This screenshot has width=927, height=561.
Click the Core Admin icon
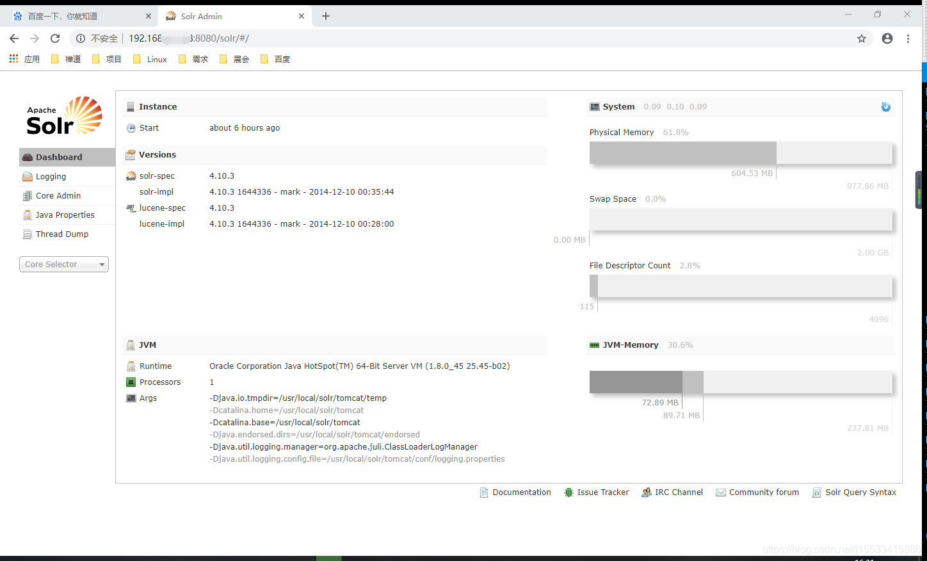pos(28,196)
